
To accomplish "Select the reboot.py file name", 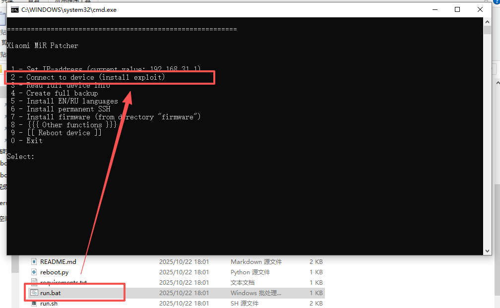I will click(x=55, y=272).
